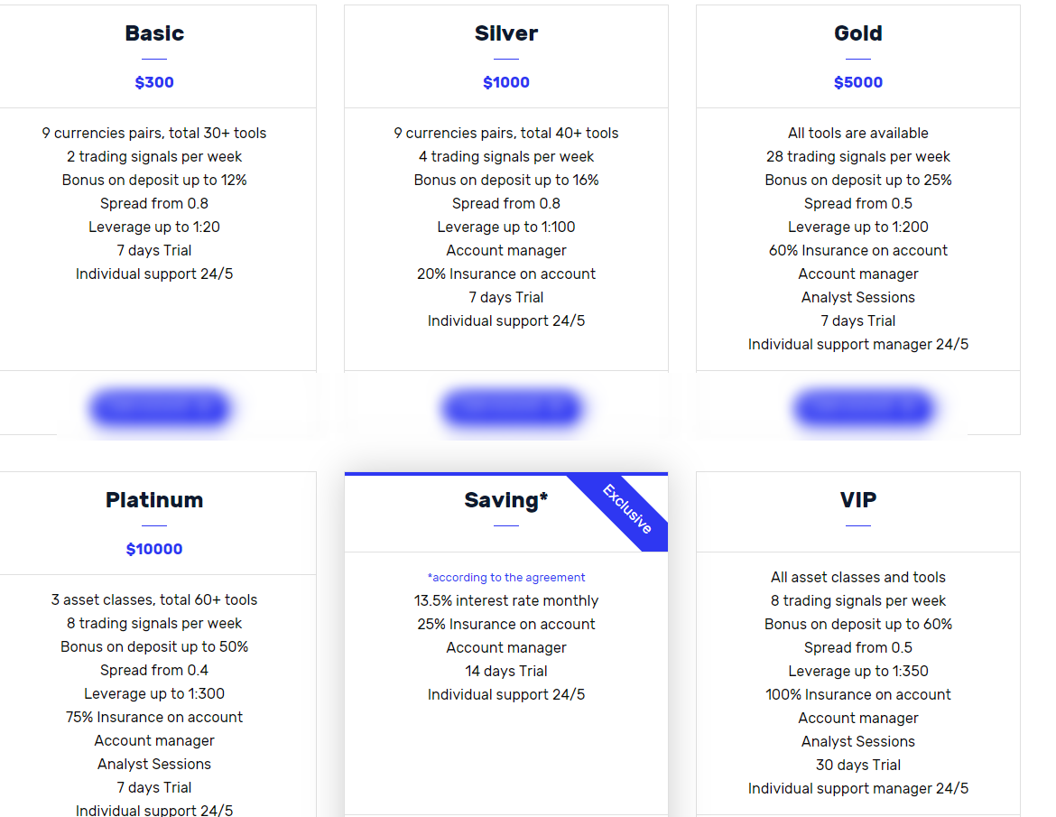Click the blurred button under Gold plan
The height and width of the screenshot is (817, 1056).
tap(864, 407)
